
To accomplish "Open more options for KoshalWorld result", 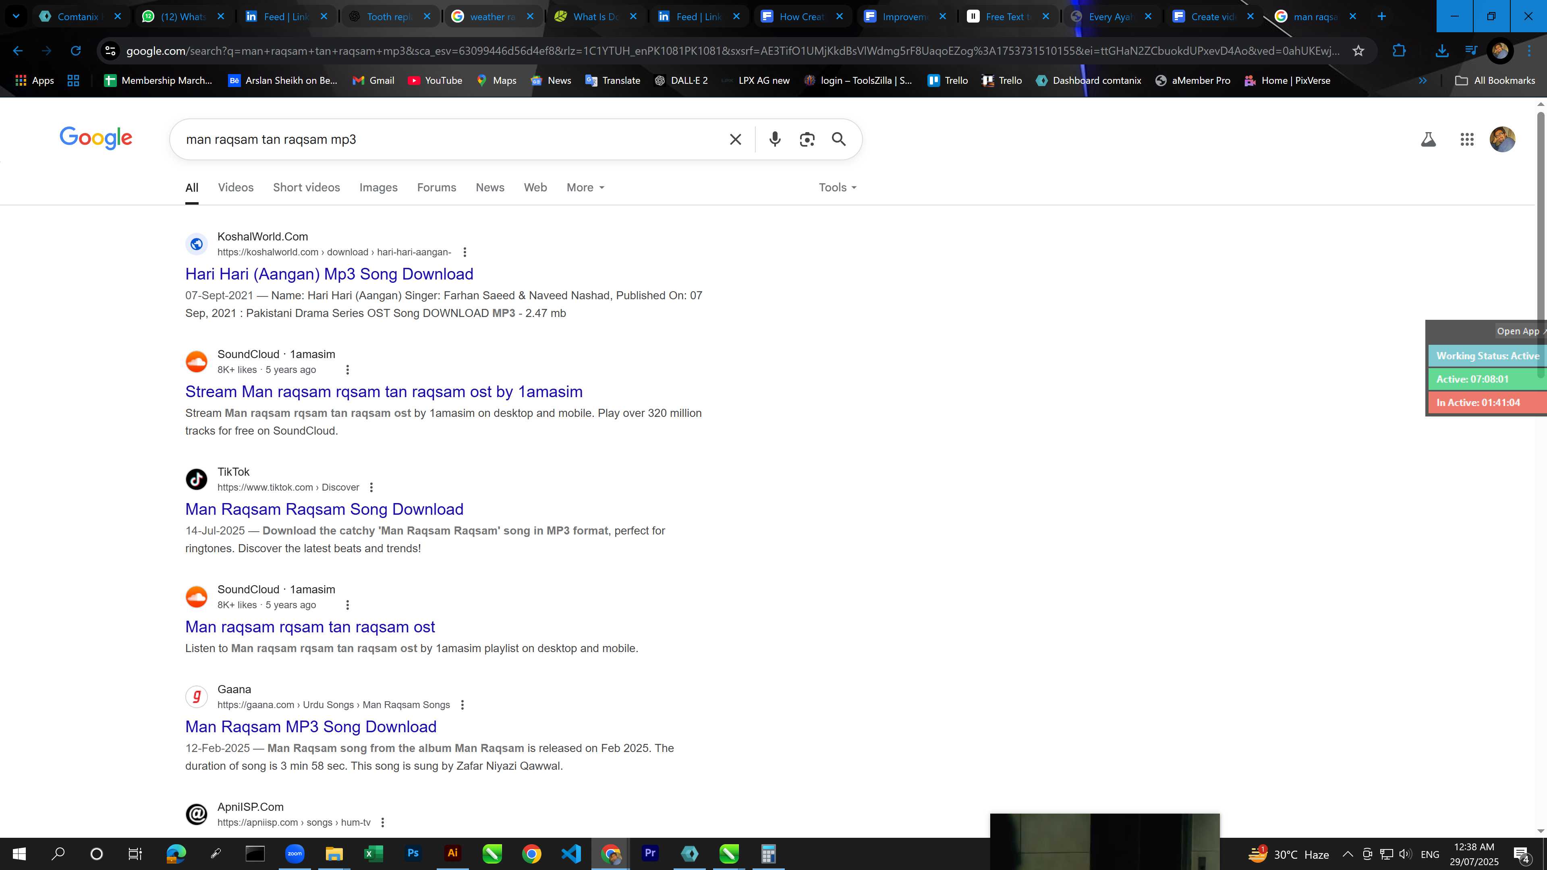I will tap(464, 252).
